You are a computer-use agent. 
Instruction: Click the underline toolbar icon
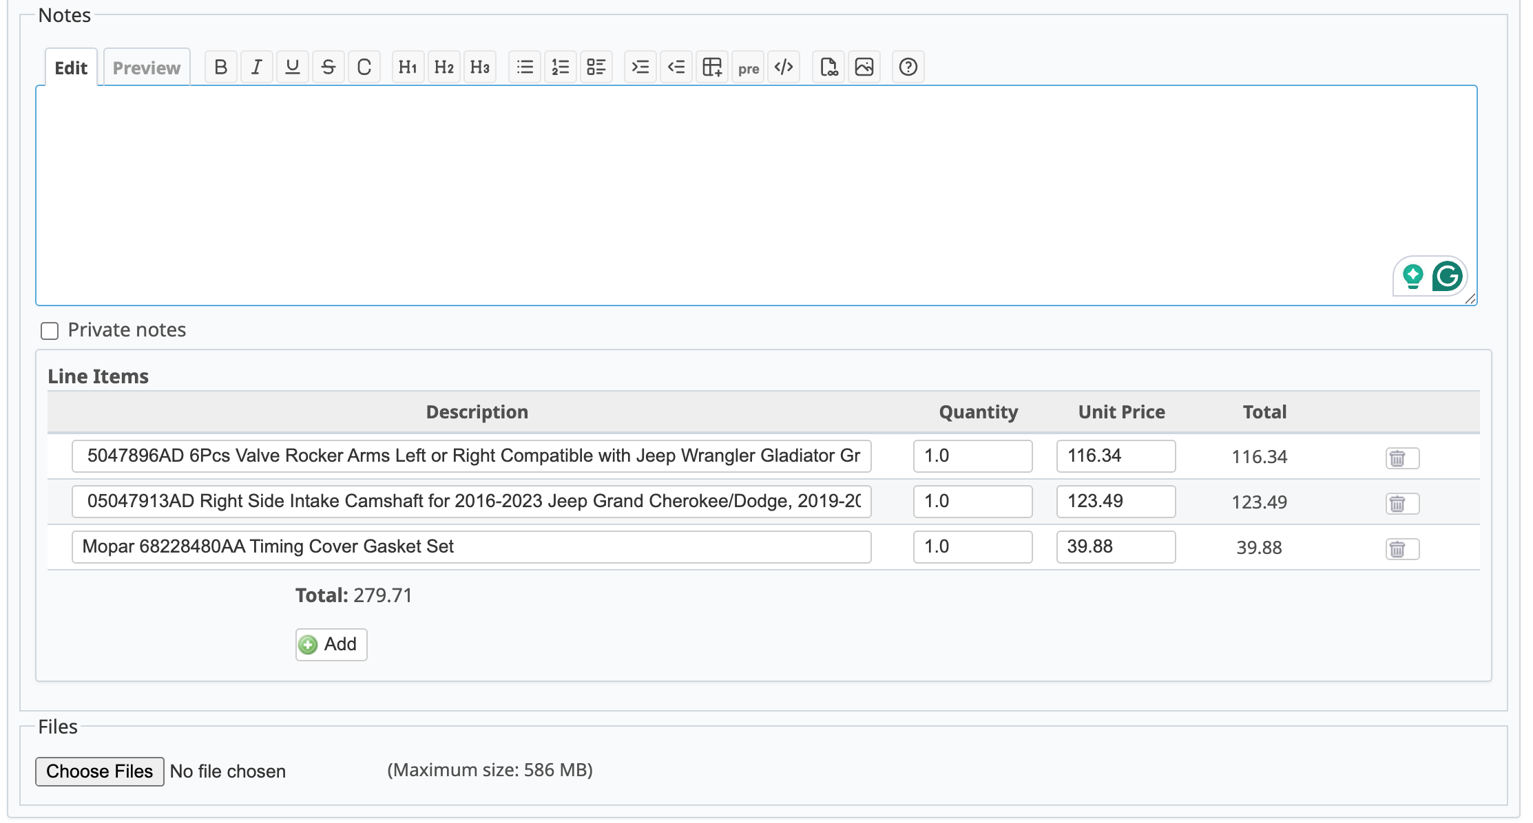click(x=292, y=67)
